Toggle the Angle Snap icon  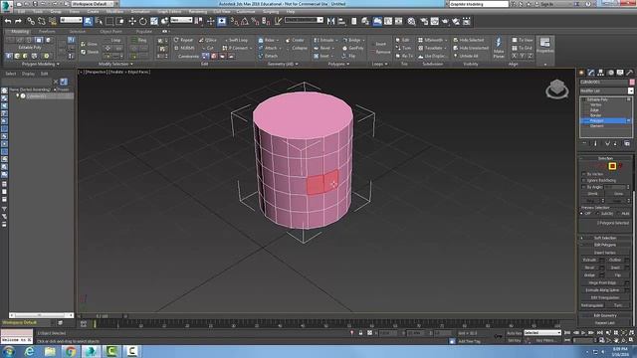[x=245, y=21]
